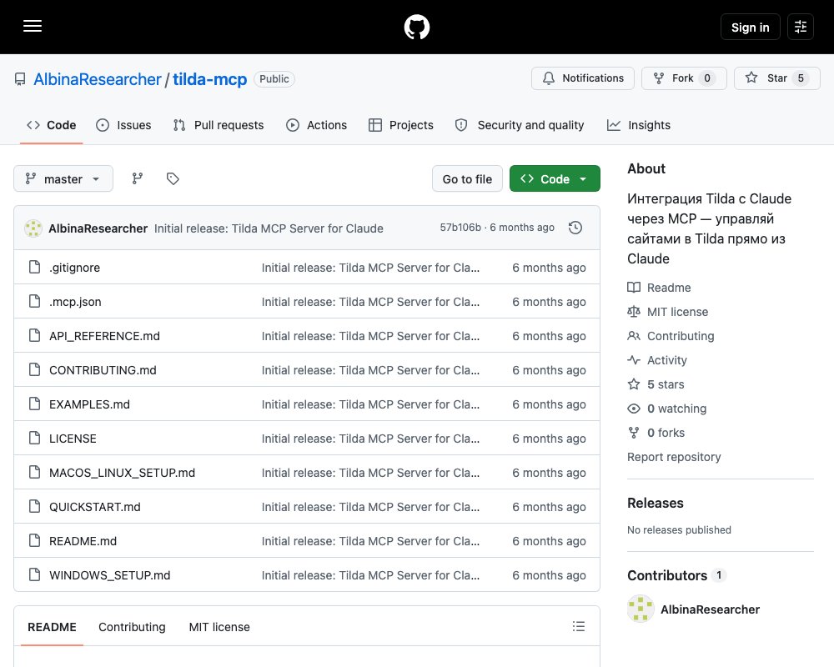This screenshot has height=667, width=834.
Task: Click the scale icon beside MIT license
Action: [634, 312]
